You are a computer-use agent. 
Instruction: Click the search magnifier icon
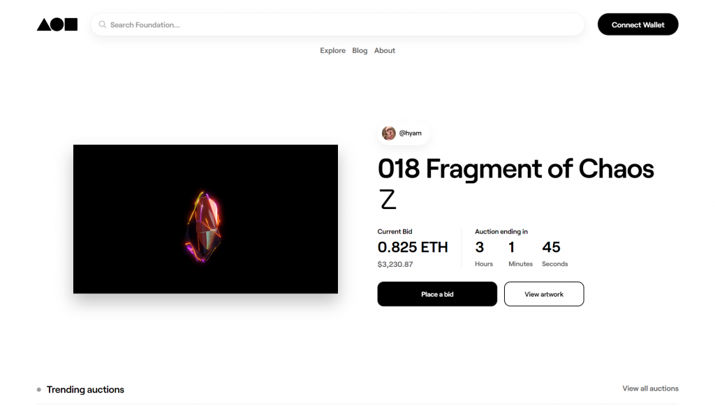[103, 24]
